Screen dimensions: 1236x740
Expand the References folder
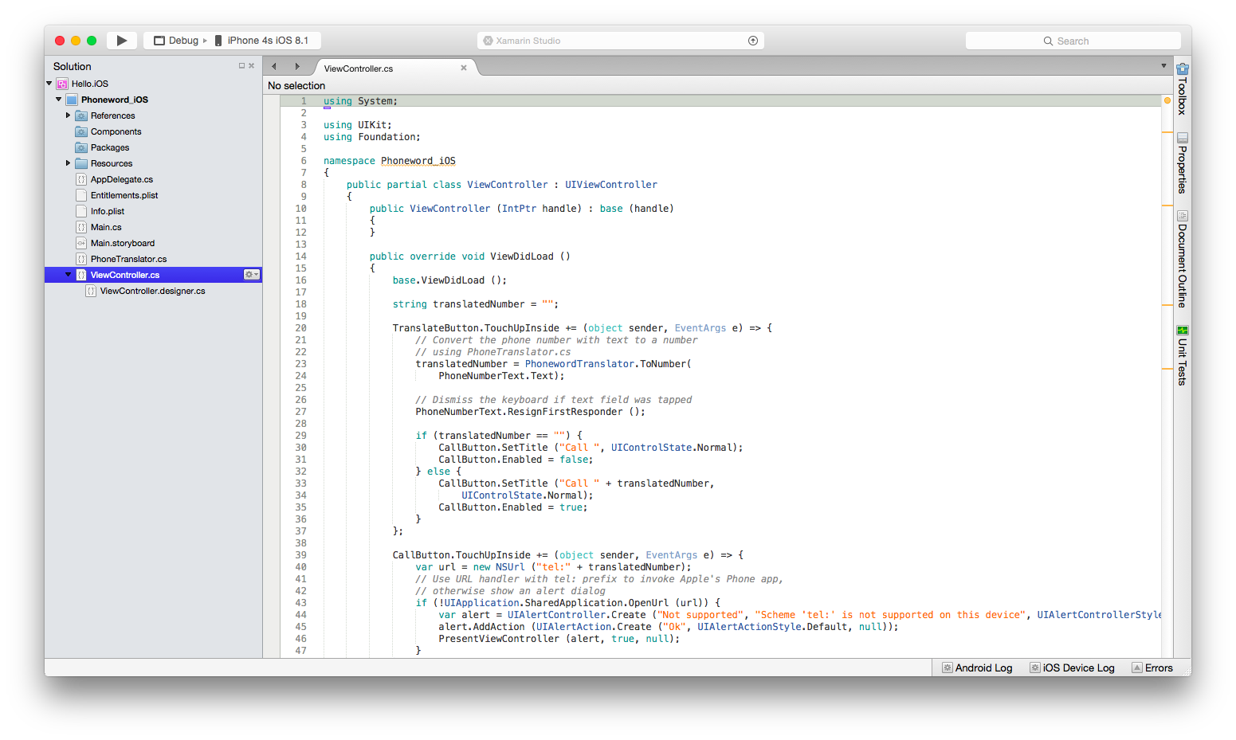click(x=69, y=116)
